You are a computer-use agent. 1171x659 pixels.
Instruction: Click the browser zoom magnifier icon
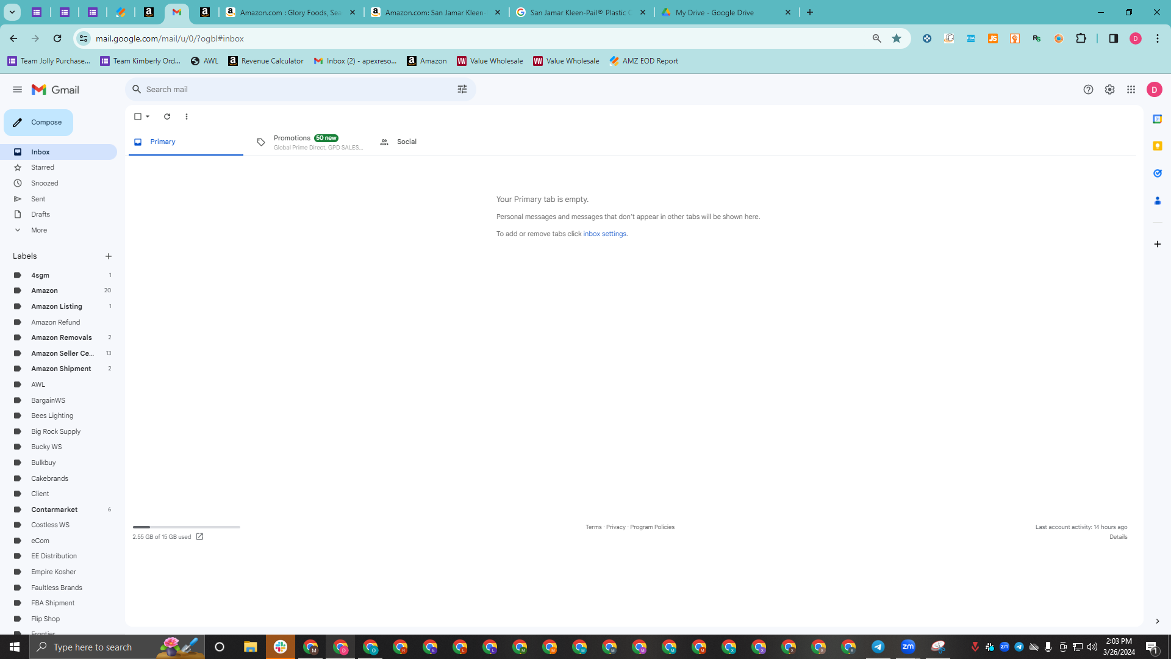tap(876, 38)
